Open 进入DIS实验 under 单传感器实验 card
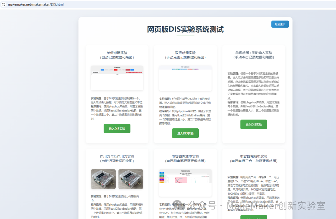336x219 pixels. (x=117, y=128)
